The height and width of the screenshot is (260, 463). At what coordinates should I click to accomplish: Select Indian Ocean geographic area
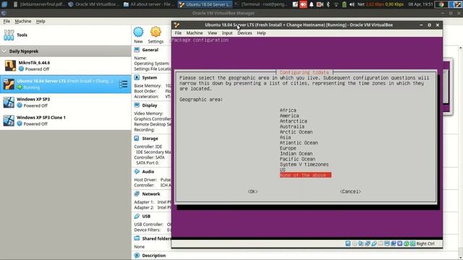point(296,154)
